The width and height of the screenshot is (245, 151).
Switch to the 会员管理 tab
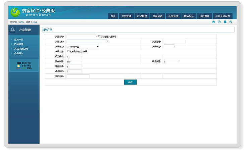pyautogui.click(x=126, y=16)
